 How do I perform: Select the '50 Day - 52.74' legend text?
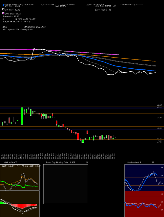(x=12, y=10)
